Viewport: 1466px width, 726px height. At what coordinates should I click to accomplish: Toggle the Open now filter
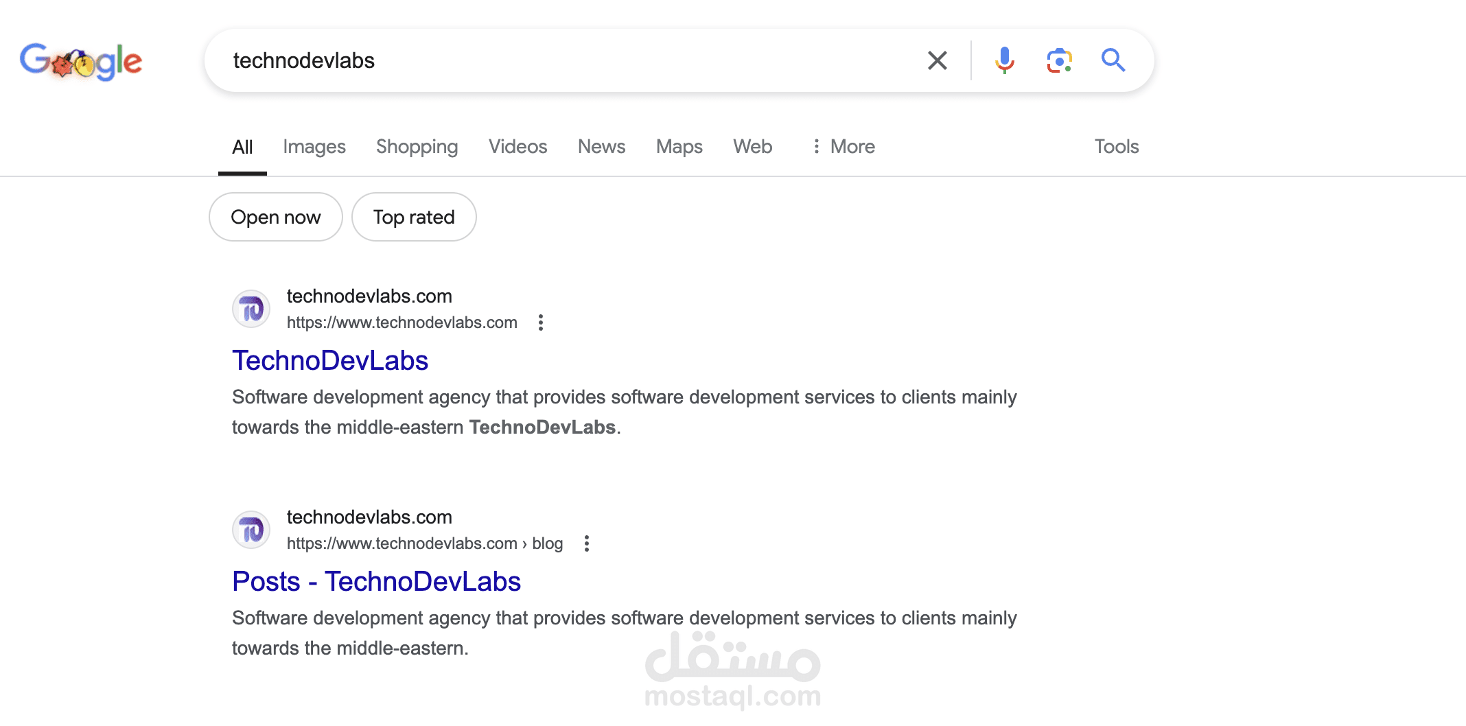275,217
